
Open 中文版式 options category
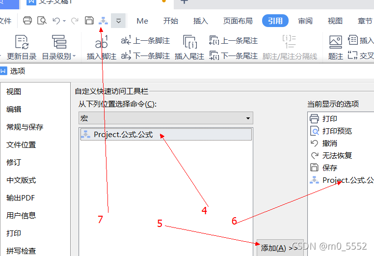point(21,180)
